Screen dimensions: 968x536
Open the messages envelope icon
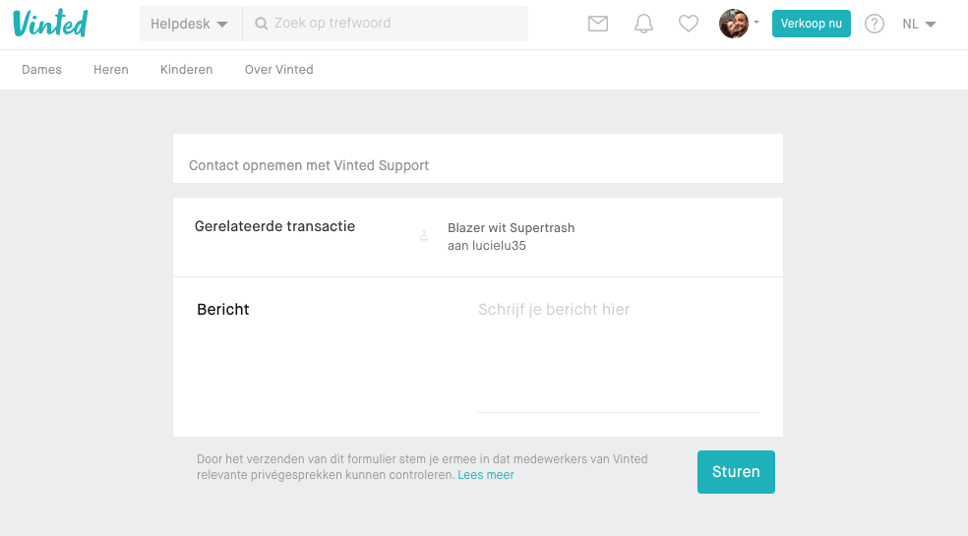tap(597, 24)
